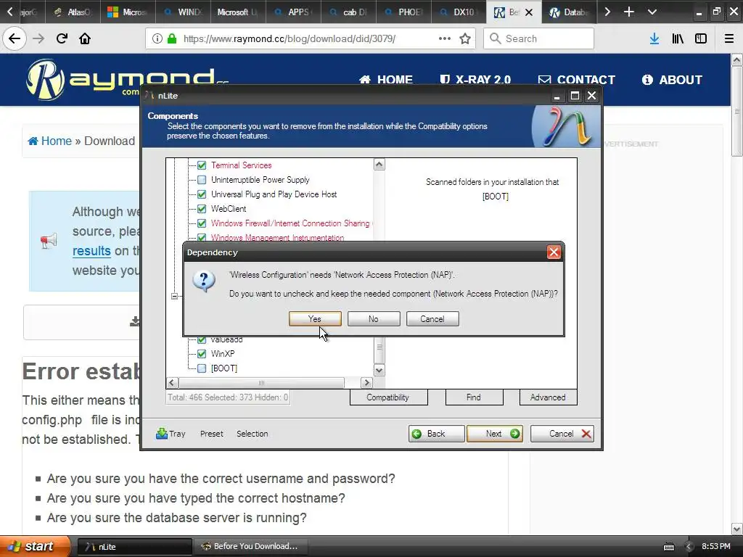The width and height of the screenshot is (743, 557).
Task: Click the horizontal scrollbar thumb in nLite
Action: pyautogui.click(x=261, y=383)
